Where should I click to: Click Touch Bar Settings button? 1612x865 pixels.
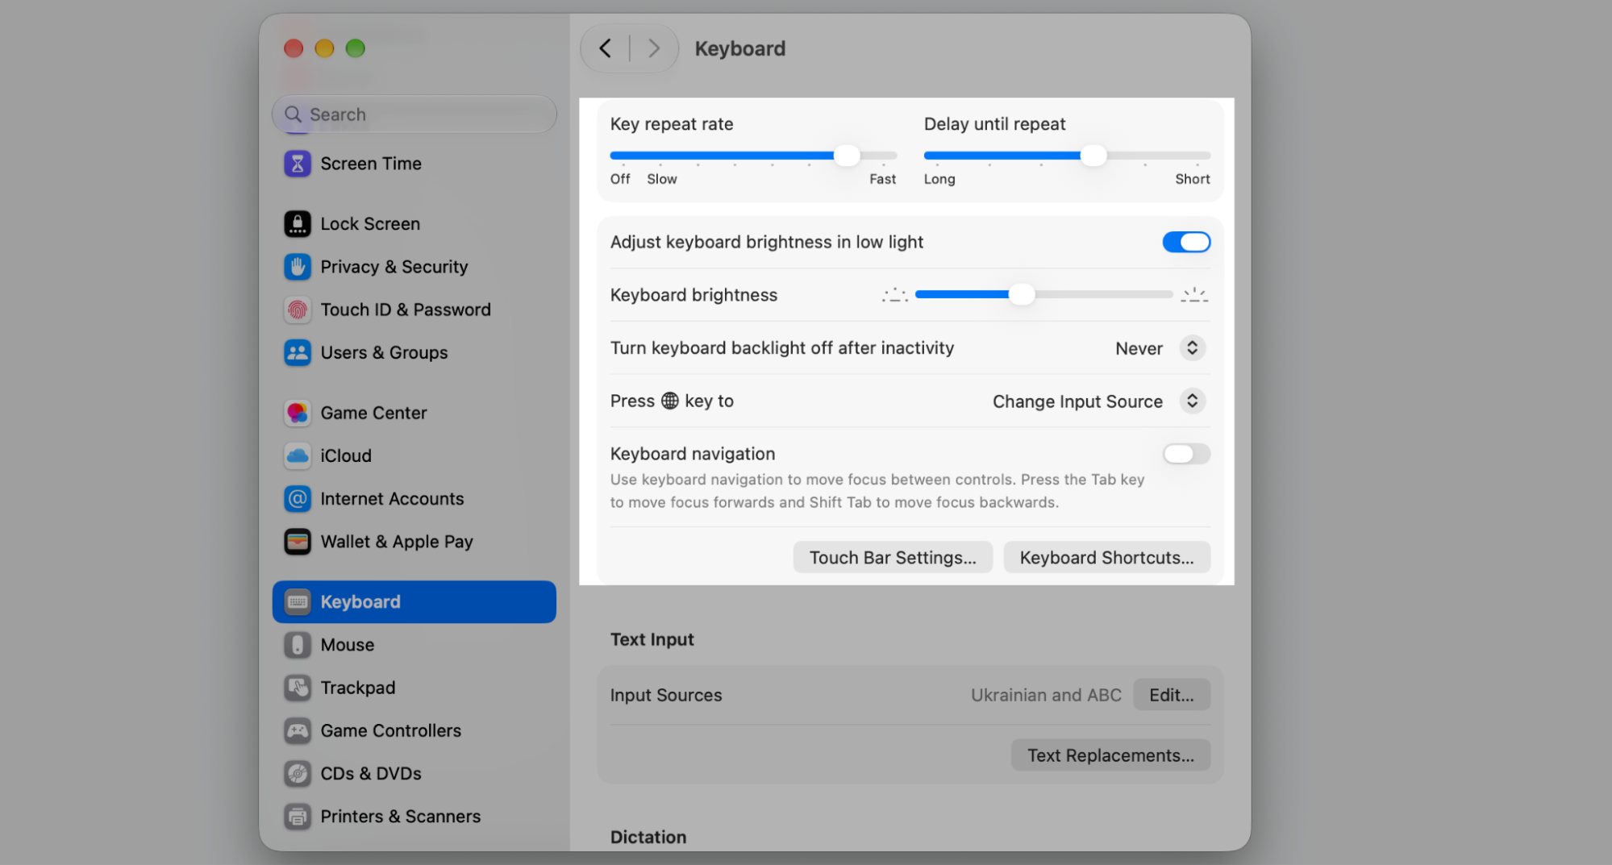(893, 558)
